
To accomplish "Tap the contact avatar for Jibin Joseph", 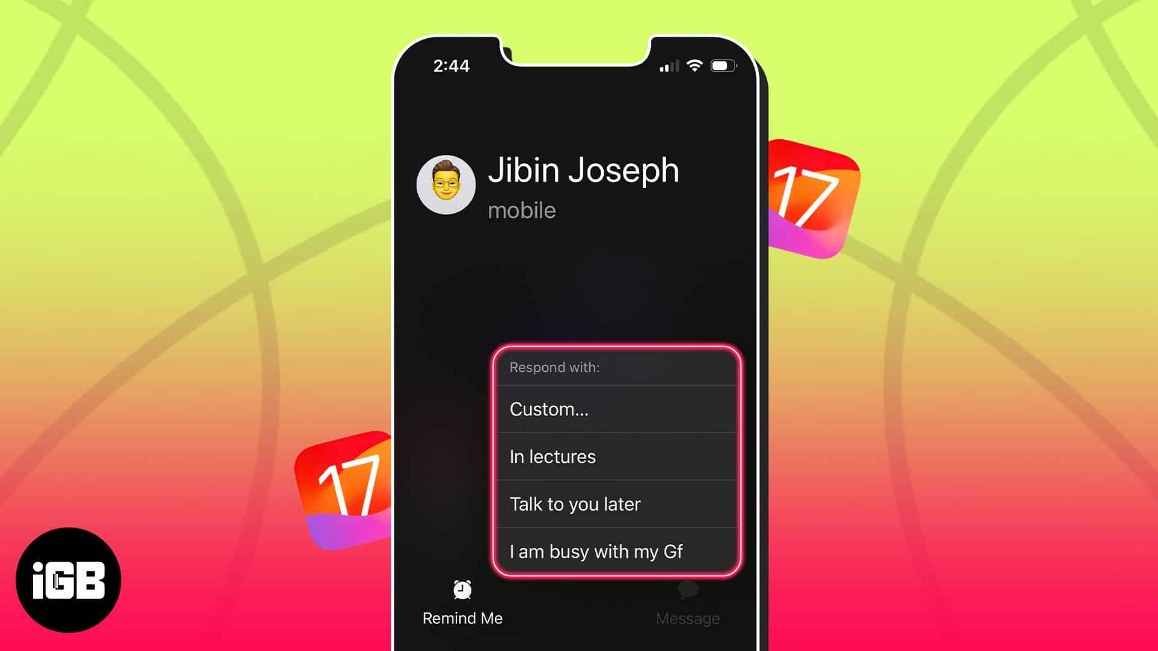I will click(x=445, y=185).
